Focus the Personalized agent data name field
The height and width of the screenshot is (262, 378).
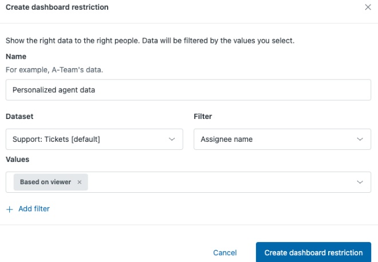point(188,90)
